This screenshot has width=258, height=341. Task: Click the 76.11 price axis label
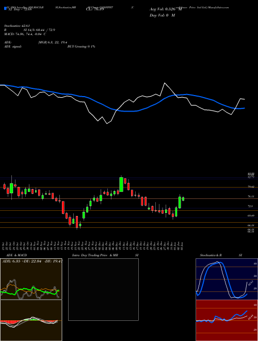[251, 196]
